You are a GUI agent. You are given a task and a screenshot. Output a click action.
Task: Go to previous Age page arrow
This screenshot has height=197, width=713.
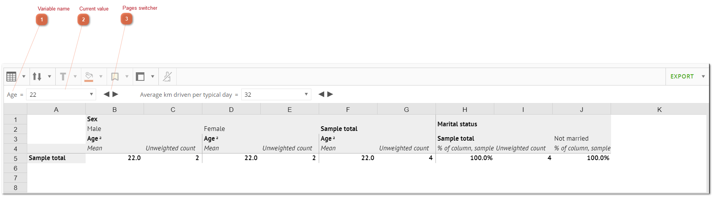[106, 94]
